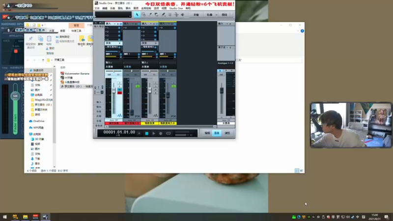The height and width of the screenshot is (221, 393).
Task: Add an insert with plus on first channel
Action: pos(118,24)
